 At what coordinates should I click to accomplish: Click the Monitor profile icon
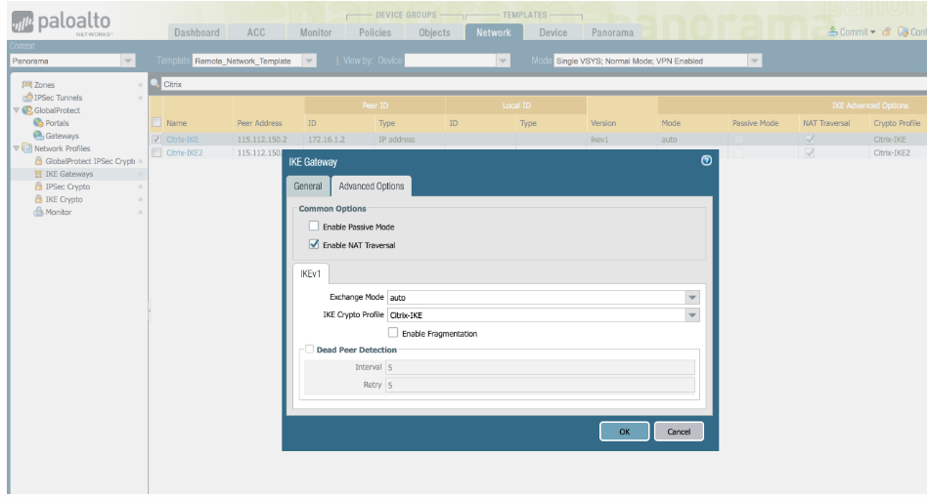pyautogui.click(x=38, y=212)
